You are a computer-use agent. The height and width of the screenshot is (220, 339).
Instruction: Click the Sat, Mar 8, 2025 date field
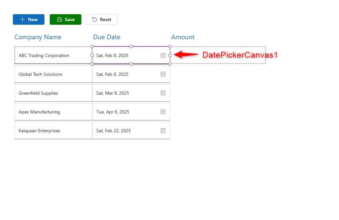124,93
